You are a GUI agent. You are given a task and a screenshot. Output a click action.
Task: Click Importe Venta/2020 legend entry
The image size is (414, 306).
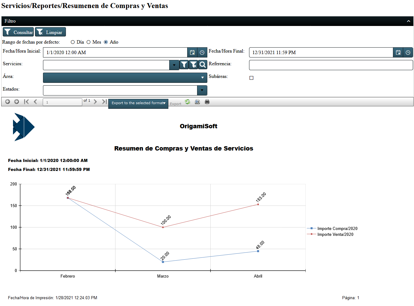tap(330, 234)
